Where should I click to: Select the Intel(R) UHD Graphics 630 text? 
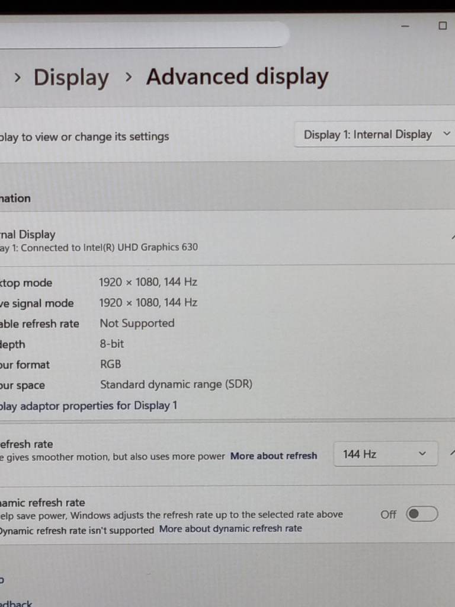(x=140, y=247)
